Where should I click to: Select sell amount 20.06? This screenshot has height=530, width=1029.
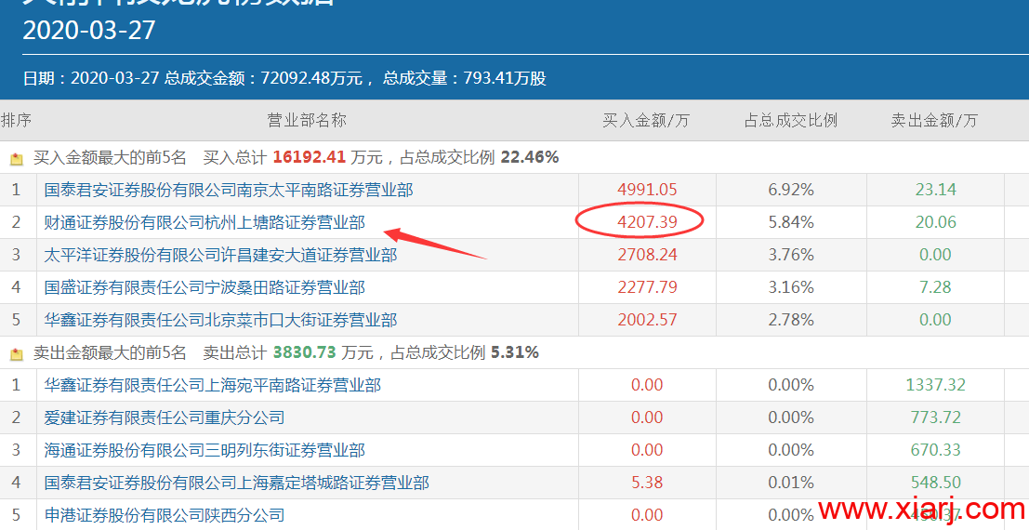(x=936, y=222)
